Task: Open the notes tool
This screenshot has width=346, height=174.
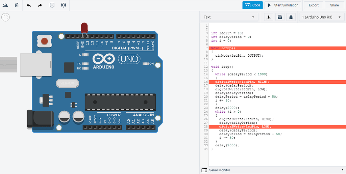Action: coord(52,5)
